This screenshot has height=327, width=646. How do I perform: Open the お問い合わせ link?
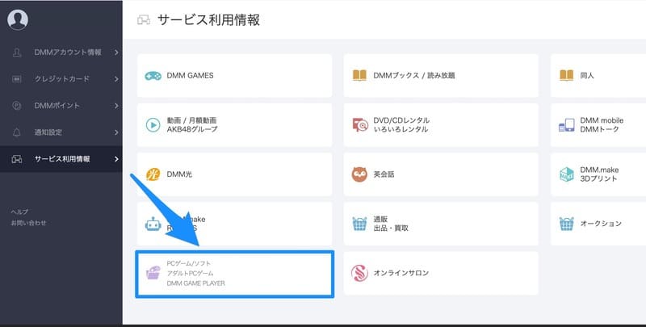(28, 222)
